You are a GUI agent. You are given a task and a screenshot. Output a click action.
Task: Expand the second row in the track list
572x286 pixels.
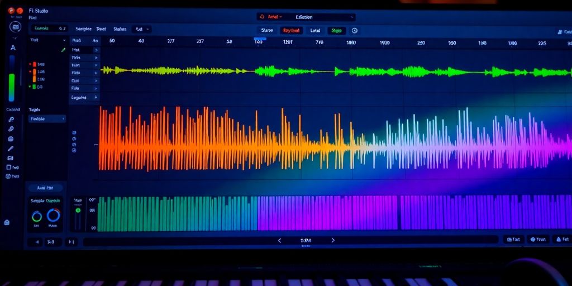coord(96,58)
